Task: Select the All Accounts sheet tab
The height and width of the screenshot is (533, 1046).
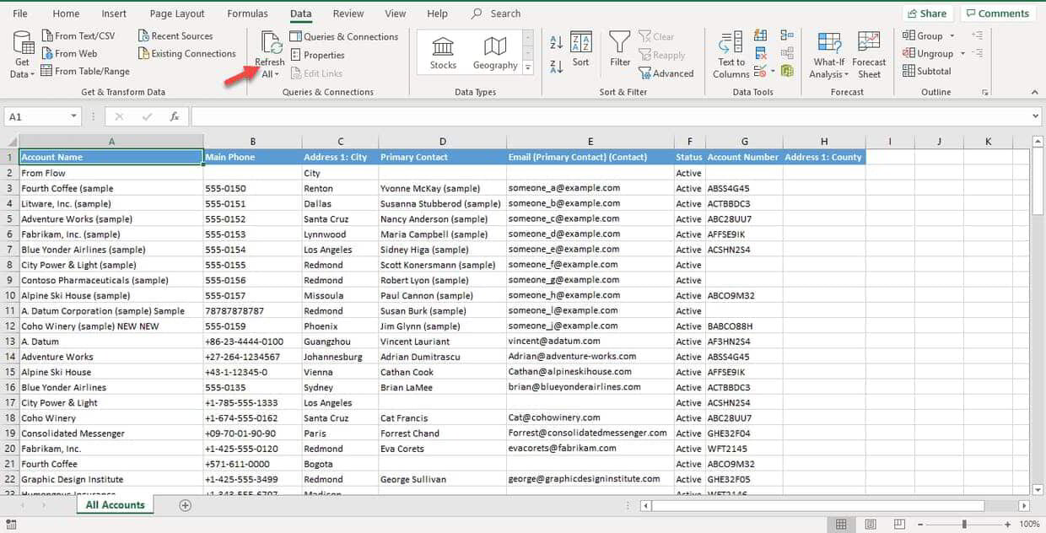Action: tap(115, 504)
